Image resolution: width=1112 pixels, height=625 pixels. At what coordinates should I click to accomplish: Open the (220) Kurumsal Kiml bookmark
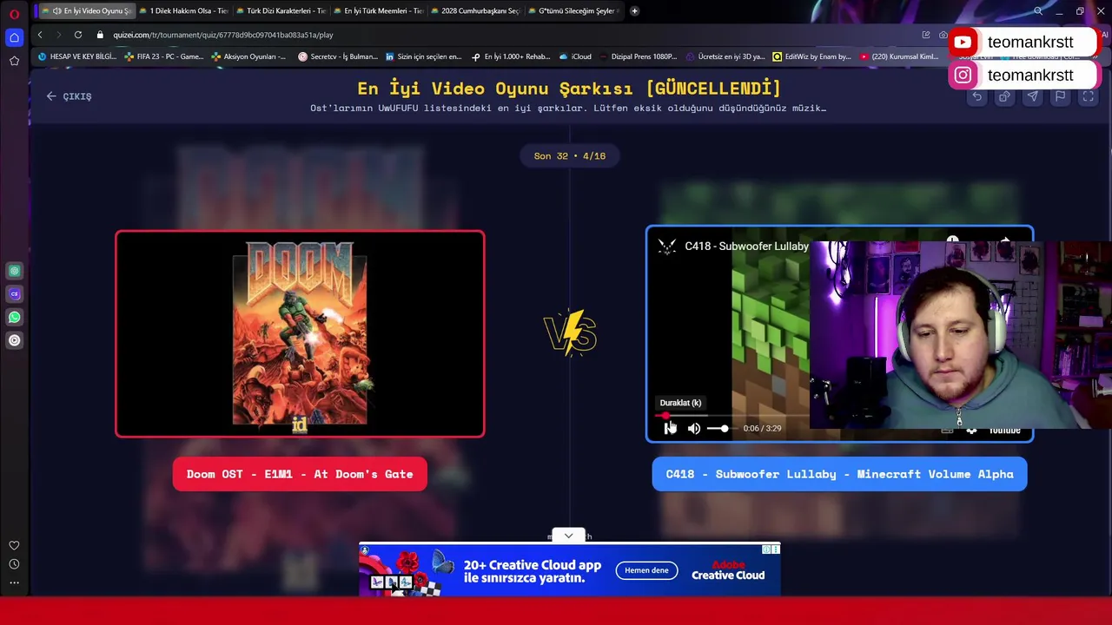[x=899, y=56]
